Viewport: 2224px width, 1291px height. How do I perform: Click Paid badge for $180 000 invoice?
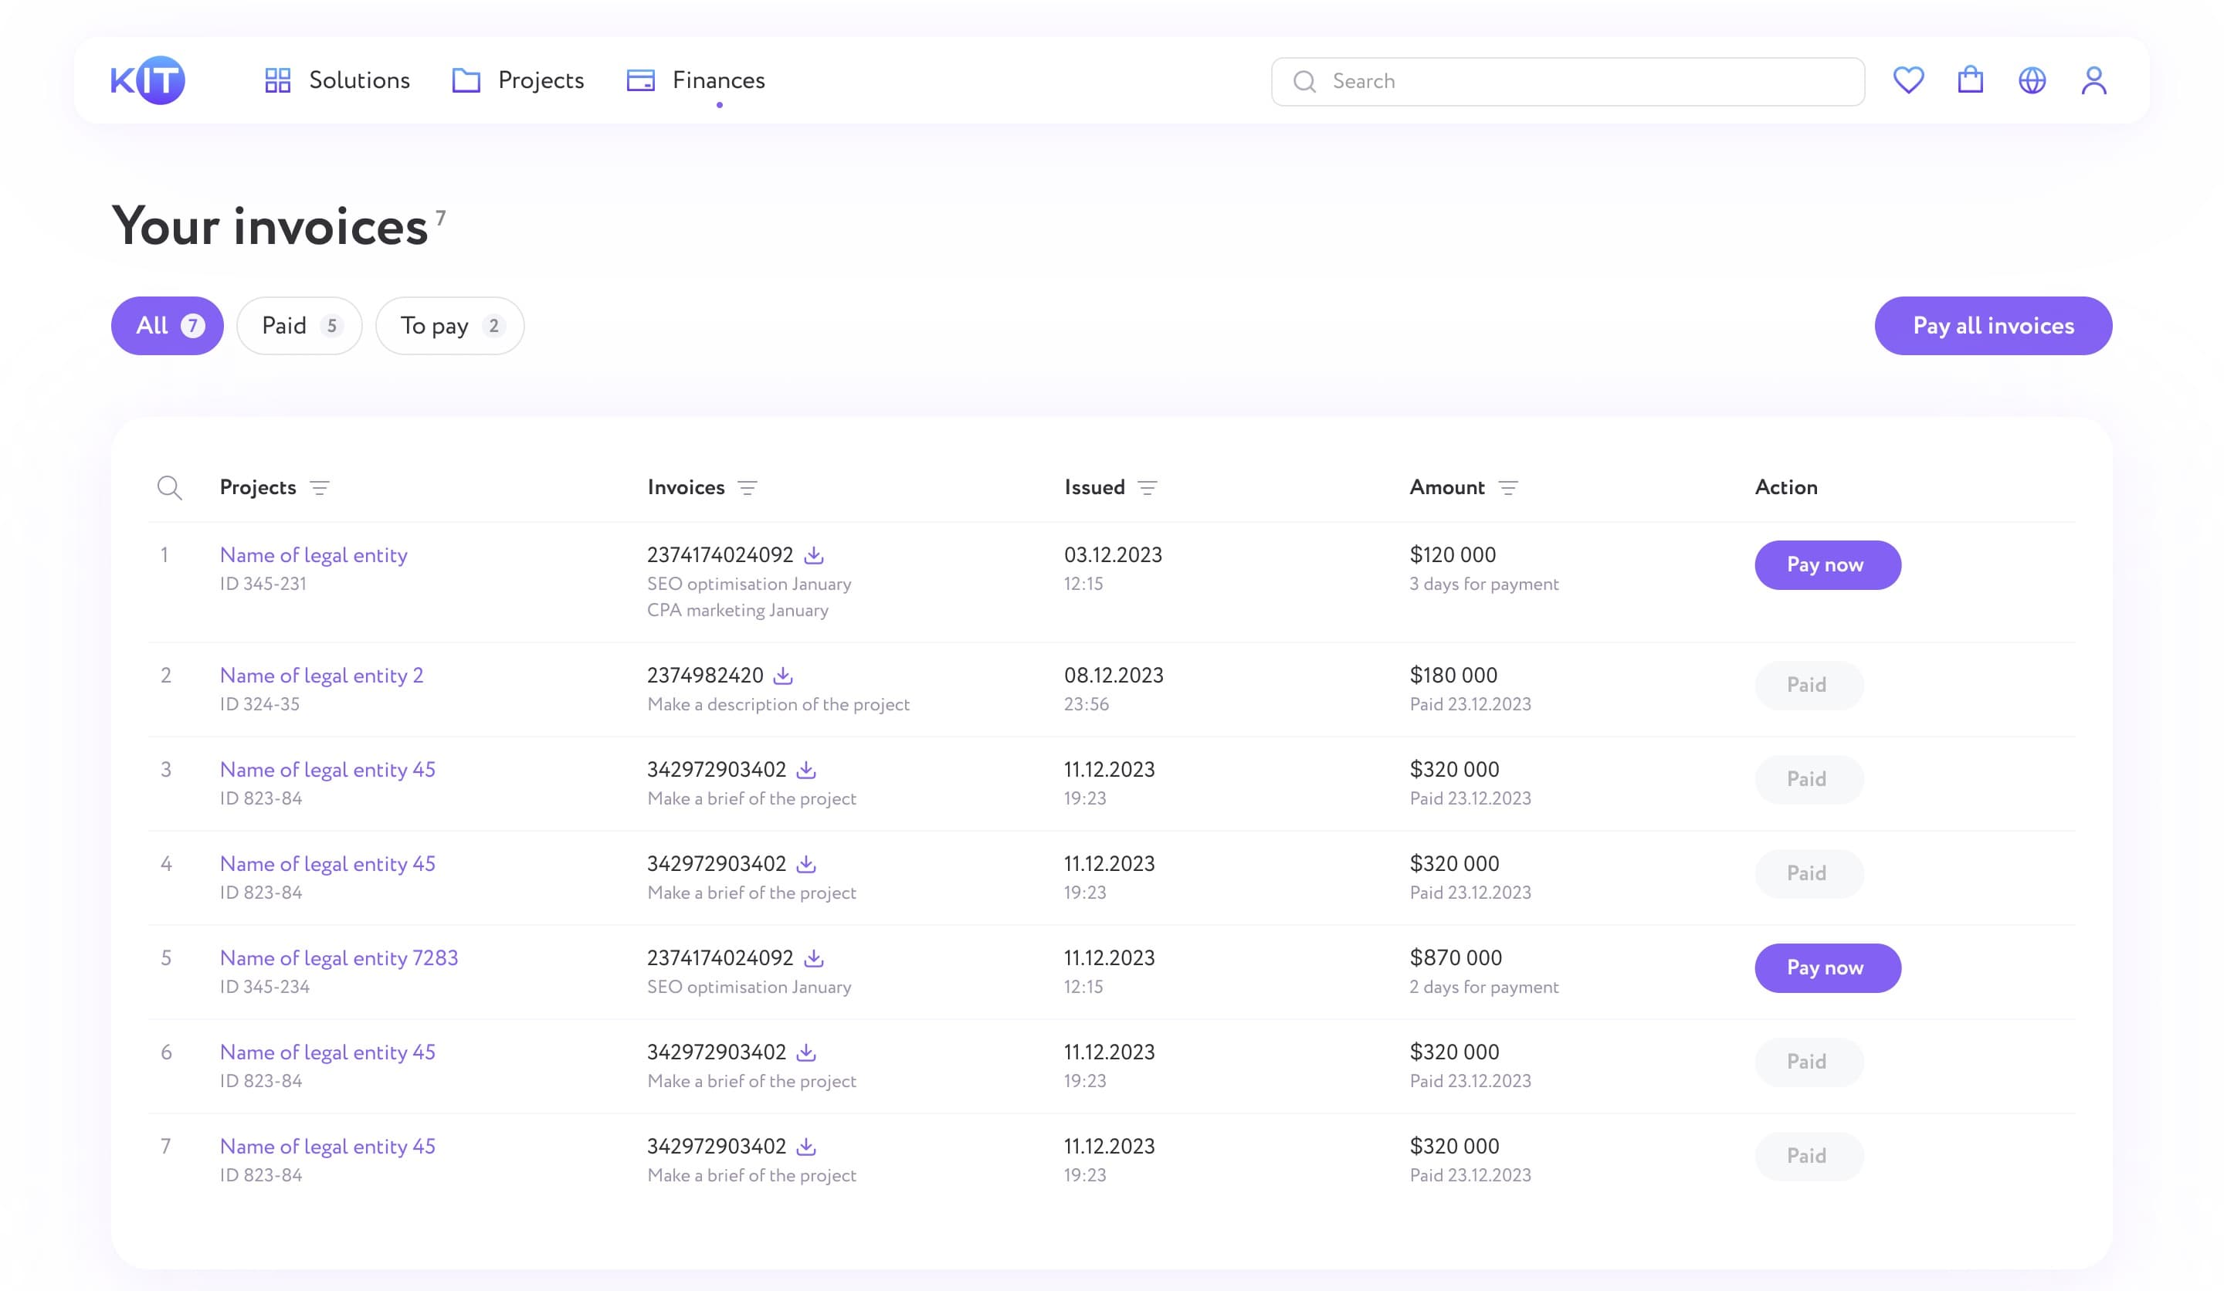tap(1809, 685)
